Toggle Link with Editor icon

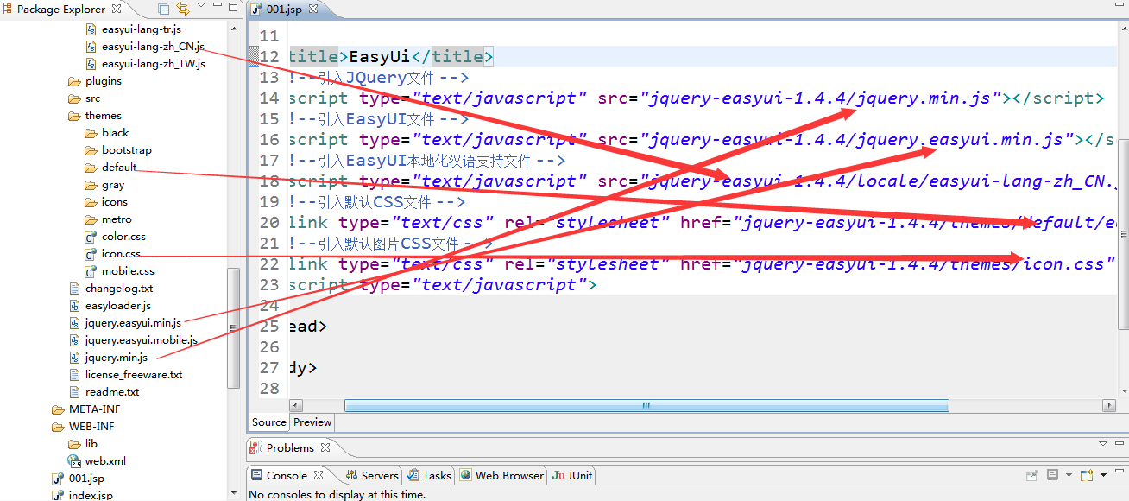(183, 10)
